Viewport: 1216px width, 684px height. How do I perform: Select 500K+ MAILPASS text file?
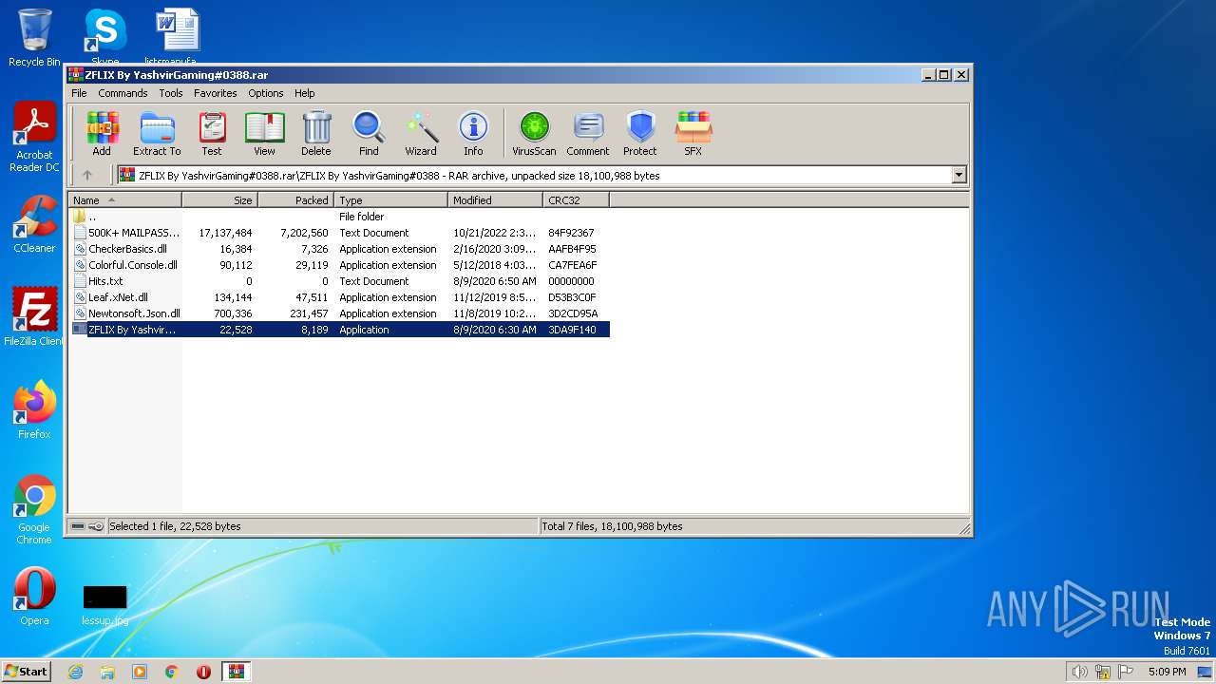click(x=339, y=233)
